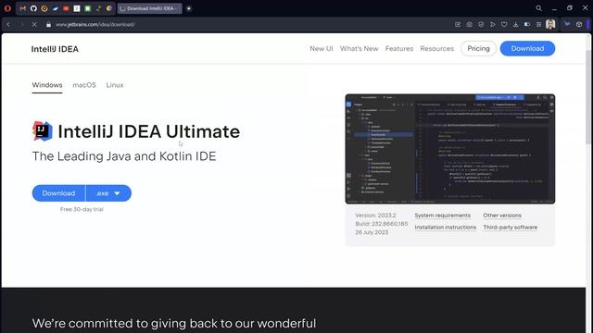Open the What's New page
Screen dimensions: 593x333
coord(359,49)
